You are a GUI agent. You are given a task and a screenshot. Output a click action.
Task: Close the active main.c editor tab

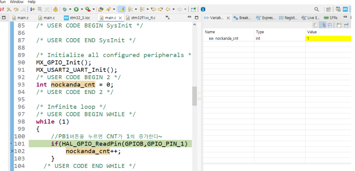coord(120,18)
